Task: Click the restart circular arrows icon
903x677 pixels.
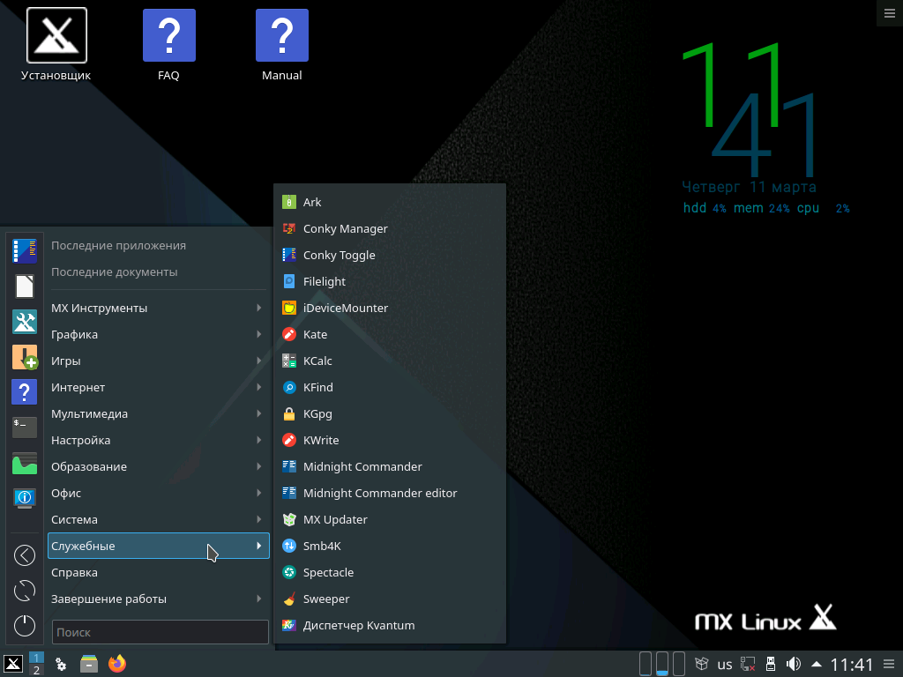Action: (24, 591)
